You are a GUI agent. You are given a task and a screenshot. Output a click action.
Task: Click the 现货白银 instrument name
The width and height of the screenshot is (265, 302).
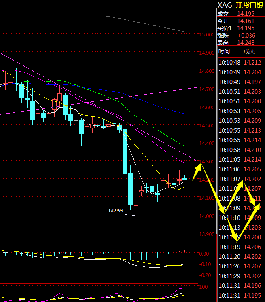[x=250, y=5]
